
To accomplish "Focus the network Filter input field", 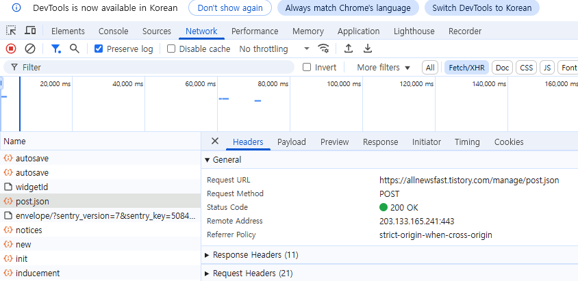I will (x=149, y=67).
